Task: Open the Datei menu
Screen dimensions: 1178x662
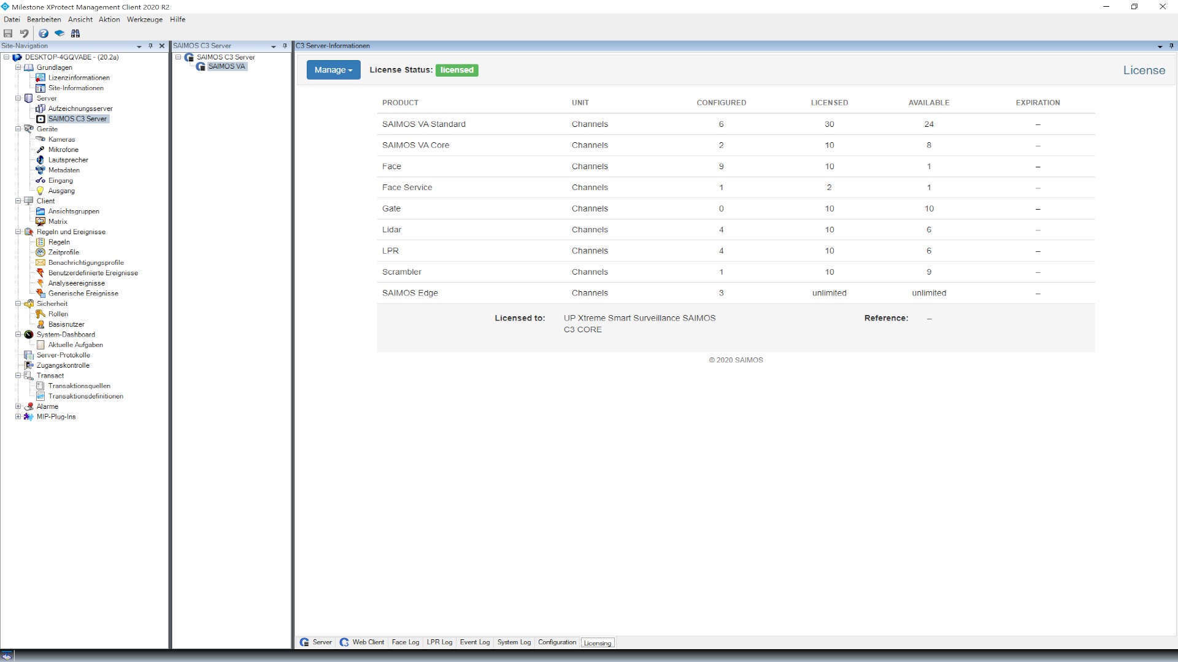Action: 12,20
